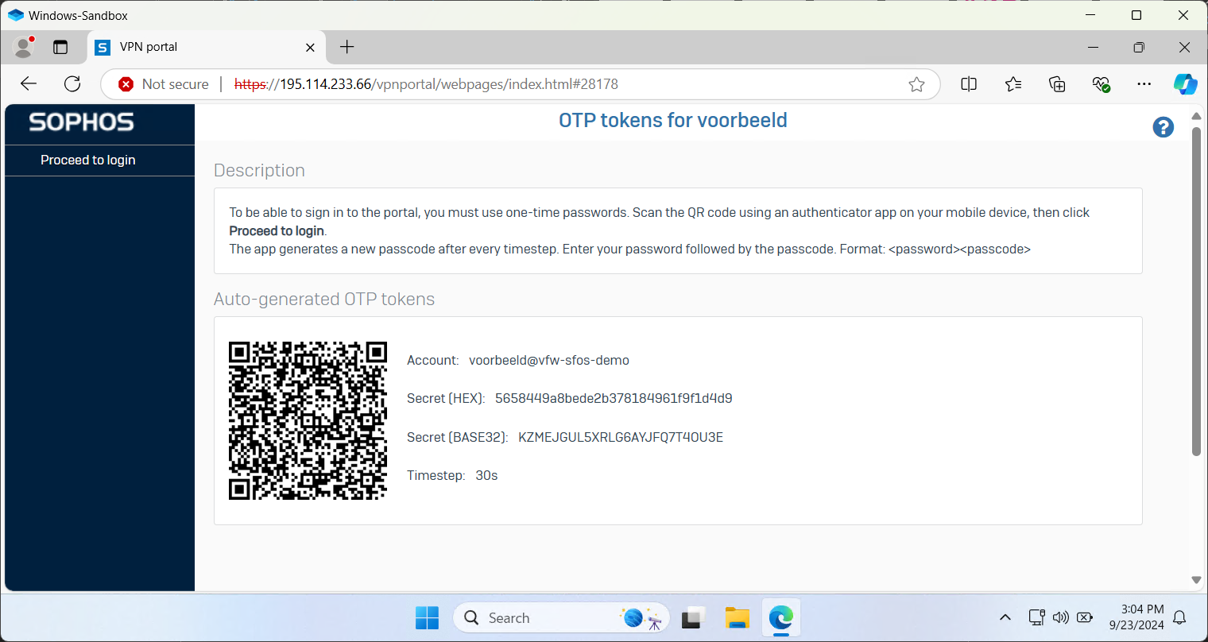The image size is (1208, 642).
Task: Restore down the Edge browser window
Action: pos(1139,47)
